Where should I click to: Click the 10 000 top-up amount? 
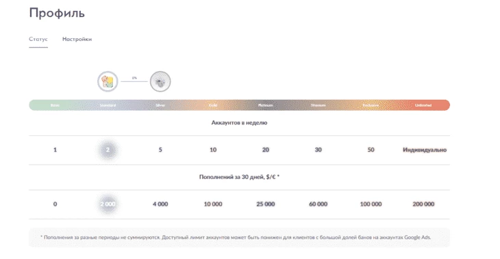pos(213,204)
